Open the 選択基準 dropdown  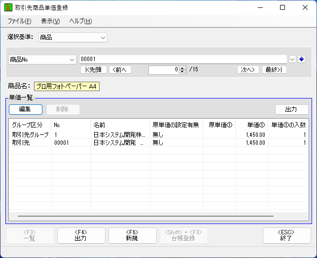click(x=72, y=37)
